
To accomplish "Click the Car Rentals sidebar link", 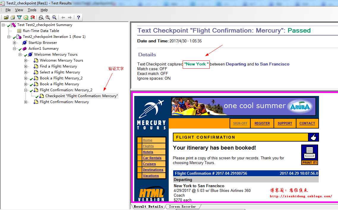I will coord(152,158).
